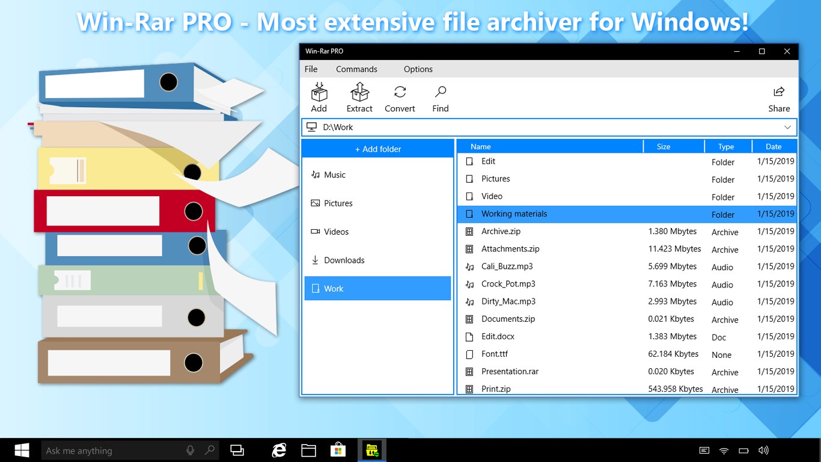
Task: Click the archive icon beside Archive.zip
Action: [470, 231]
